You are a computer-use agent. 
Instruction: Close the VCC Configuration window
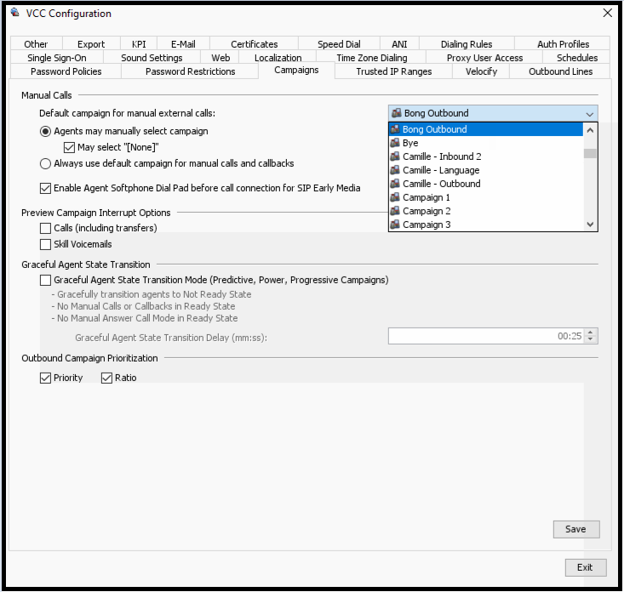(607, 13)
